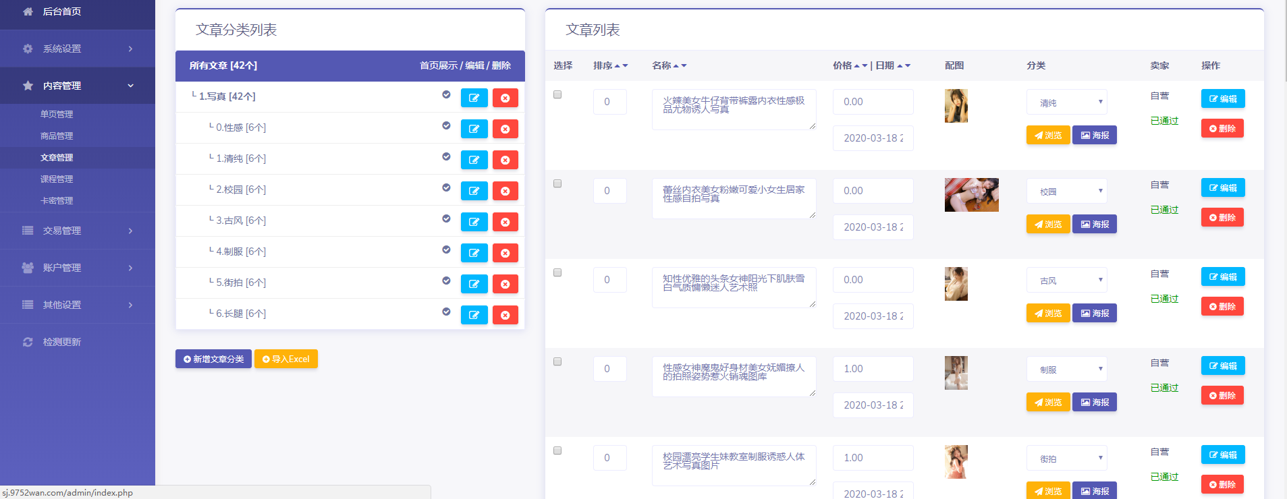The height and width of the screenshot is (499, 1287).
Task: Toggle homepage display check for 6.长腿
Action: (446, 312)
